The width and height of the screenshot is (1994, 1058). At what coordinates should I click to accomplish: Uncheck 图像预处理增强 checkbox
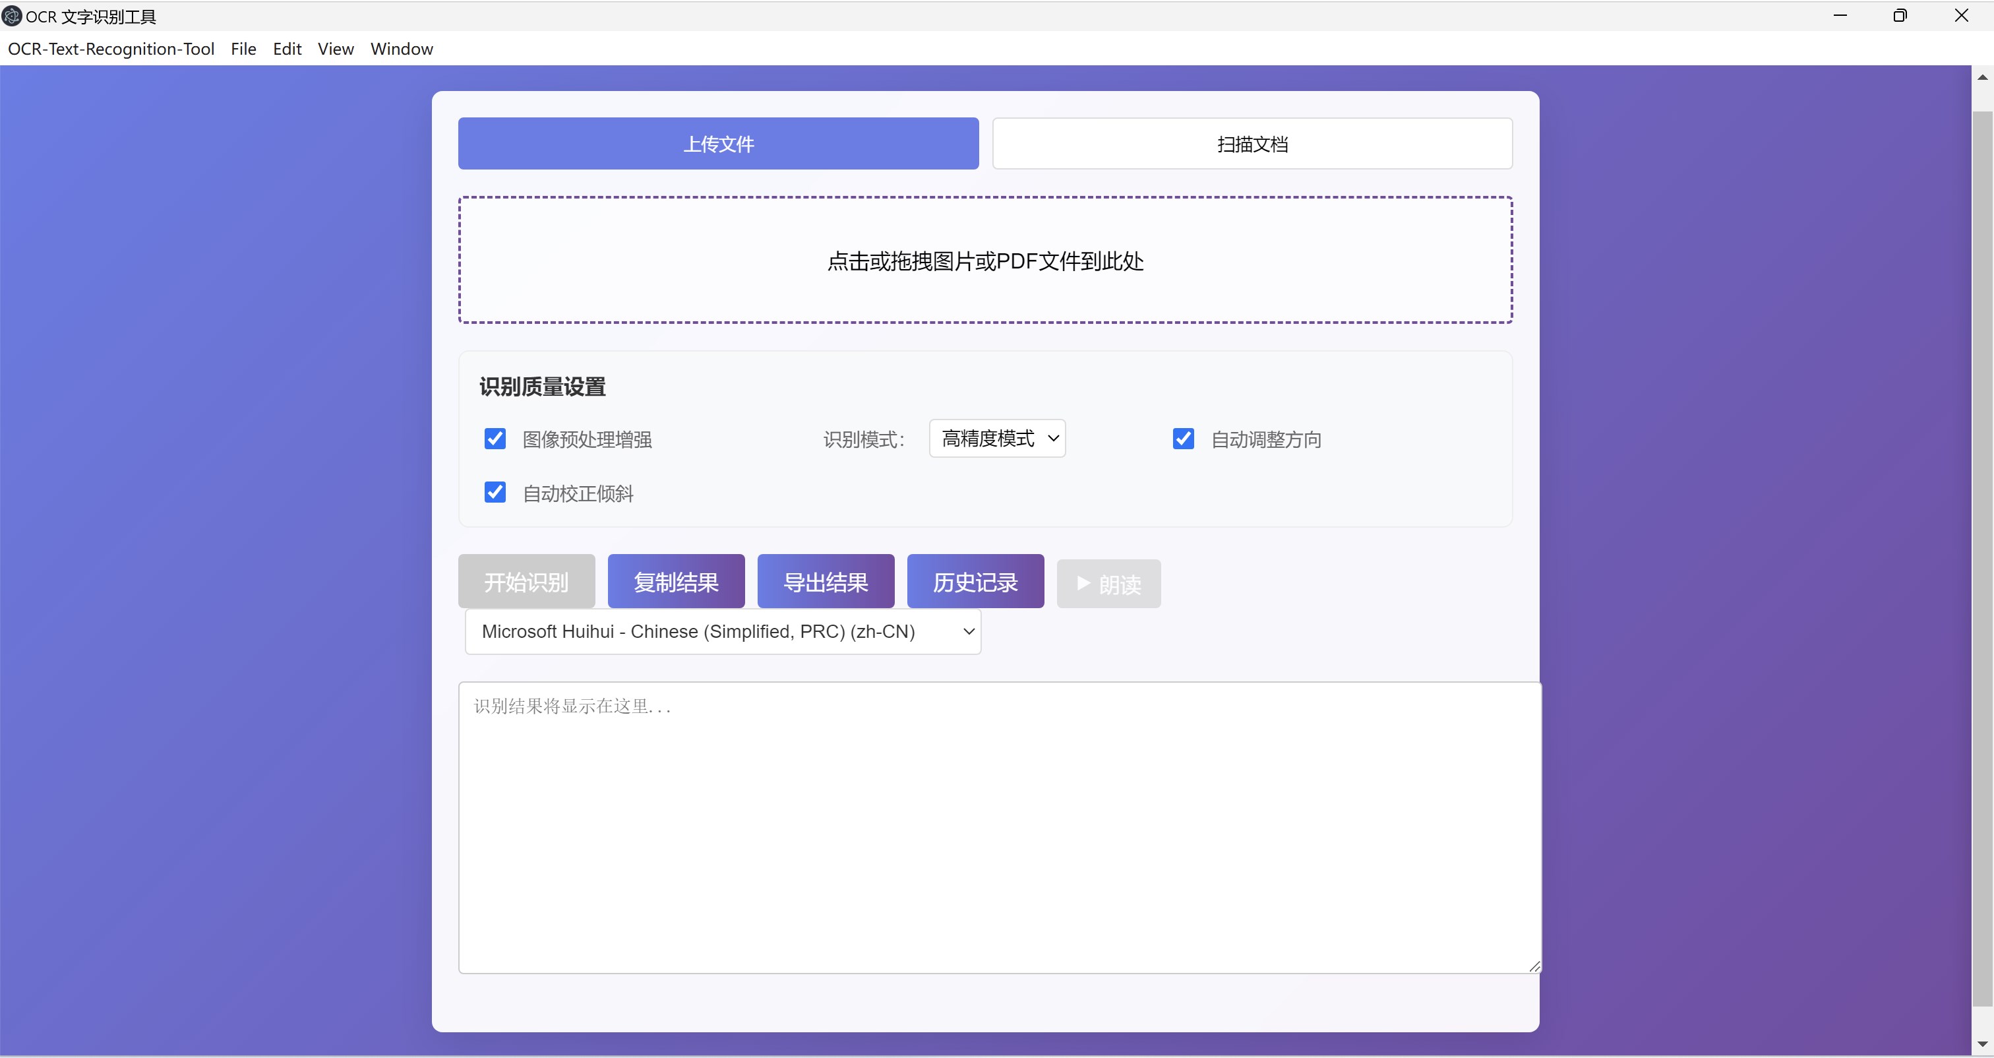click(495, 439)
